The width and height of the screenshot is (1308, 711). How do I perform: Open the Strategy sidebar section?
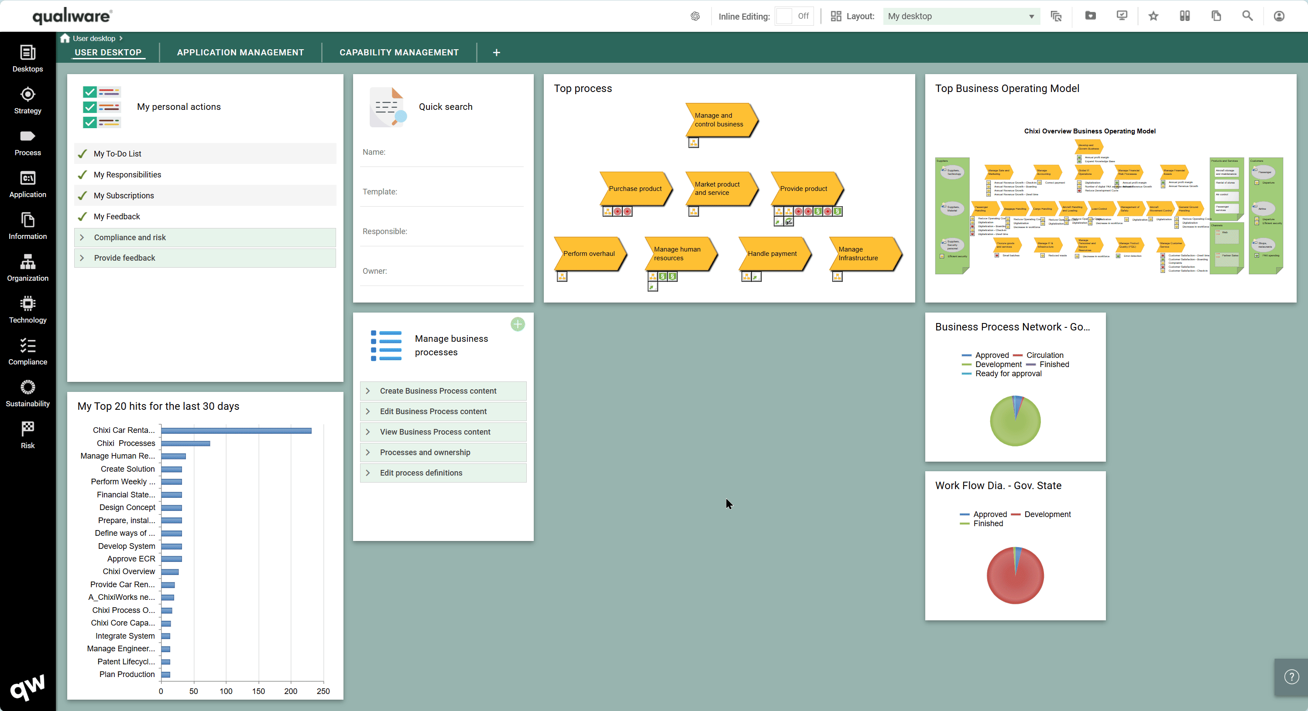(x=27, y=100)
